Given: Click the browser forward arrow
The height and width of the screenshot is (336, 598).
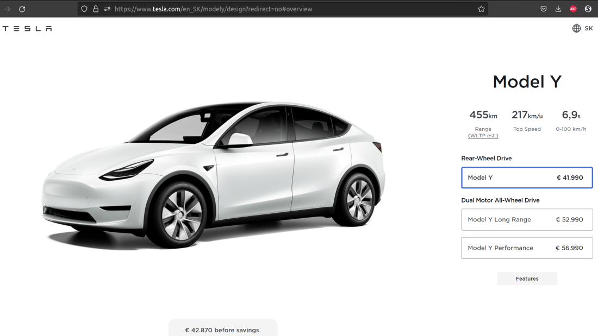Looking at the screenshot, I should 7,9.
